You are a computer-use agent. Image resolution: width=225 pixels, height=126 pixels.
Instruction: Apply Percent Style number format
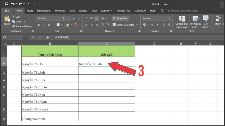153,25
